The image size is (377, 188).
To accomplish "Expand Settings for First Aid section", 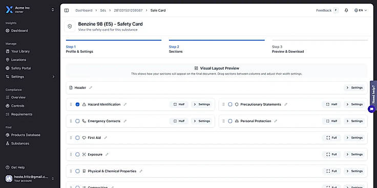I will coord(354,138).
